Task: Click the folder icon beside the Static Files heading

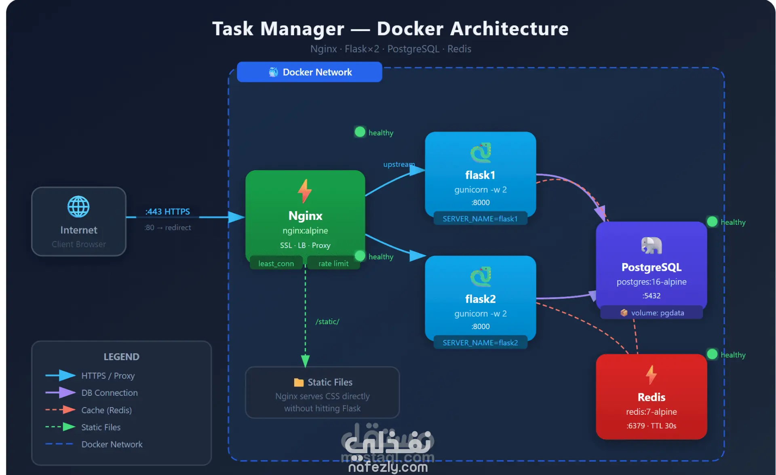Action: coord(299,382)
